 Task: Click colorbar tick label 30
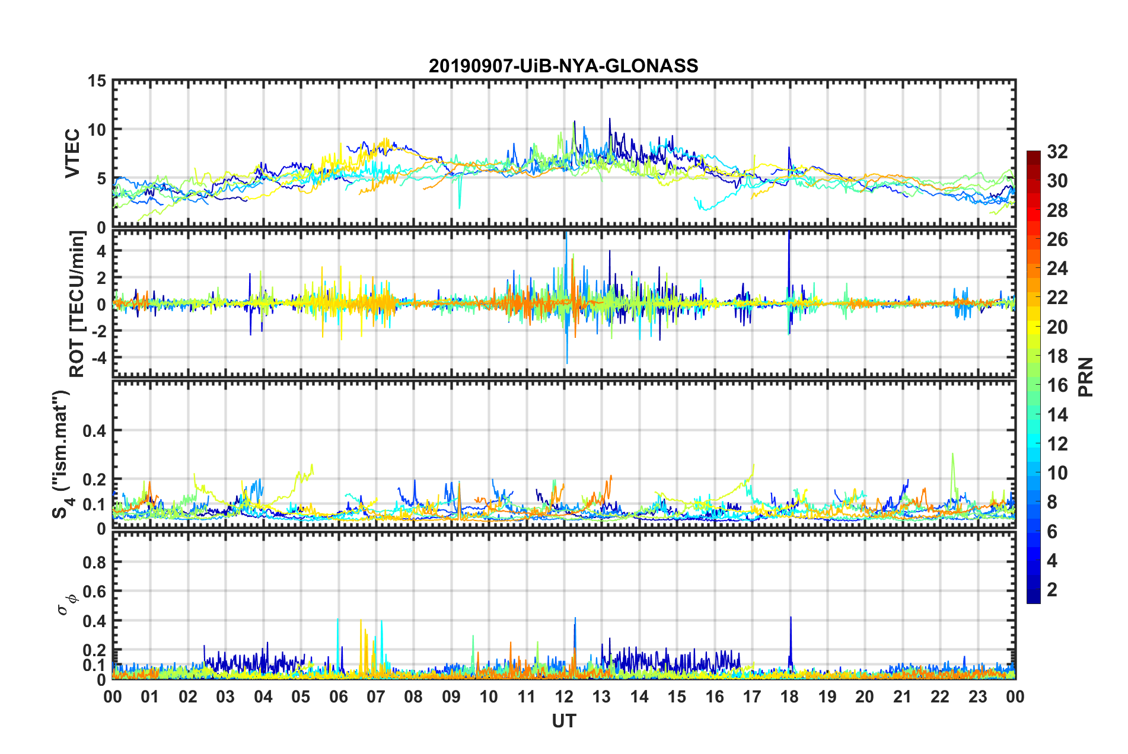pos(1057,181)
